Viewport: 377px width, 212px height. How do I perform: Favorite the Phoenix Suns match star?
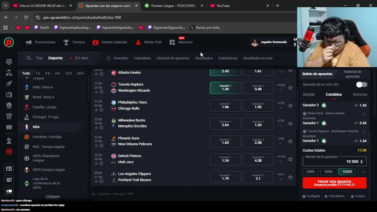click(x=290, y=141)
